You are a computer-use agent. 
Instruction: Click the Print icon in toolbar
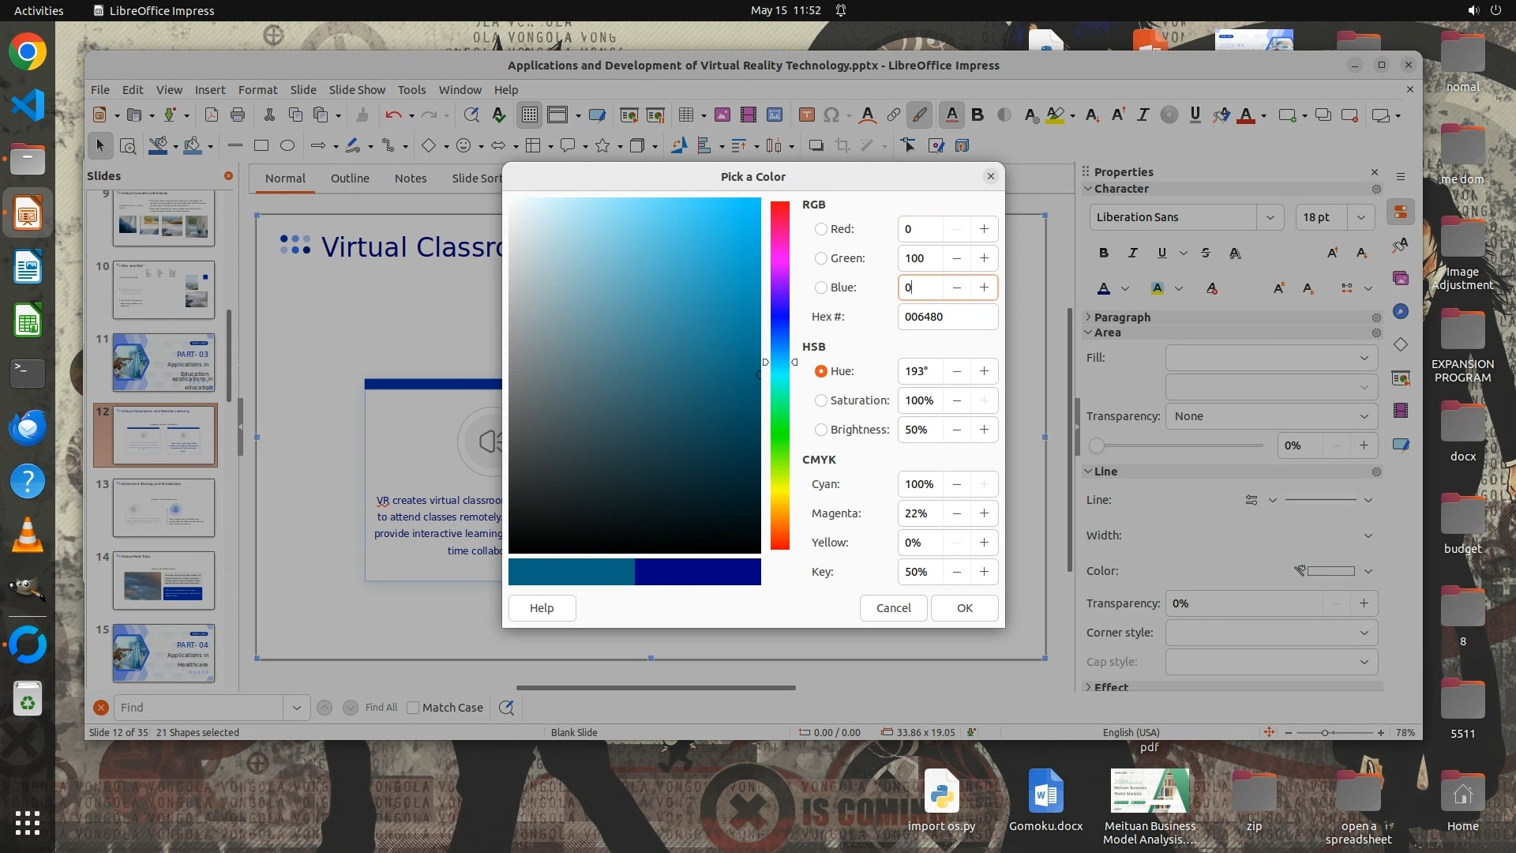[238, 115]
